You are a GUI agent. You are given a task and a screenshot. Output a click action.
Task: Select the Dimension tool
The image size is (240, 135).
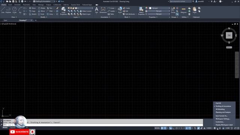[x=103, y=10]
